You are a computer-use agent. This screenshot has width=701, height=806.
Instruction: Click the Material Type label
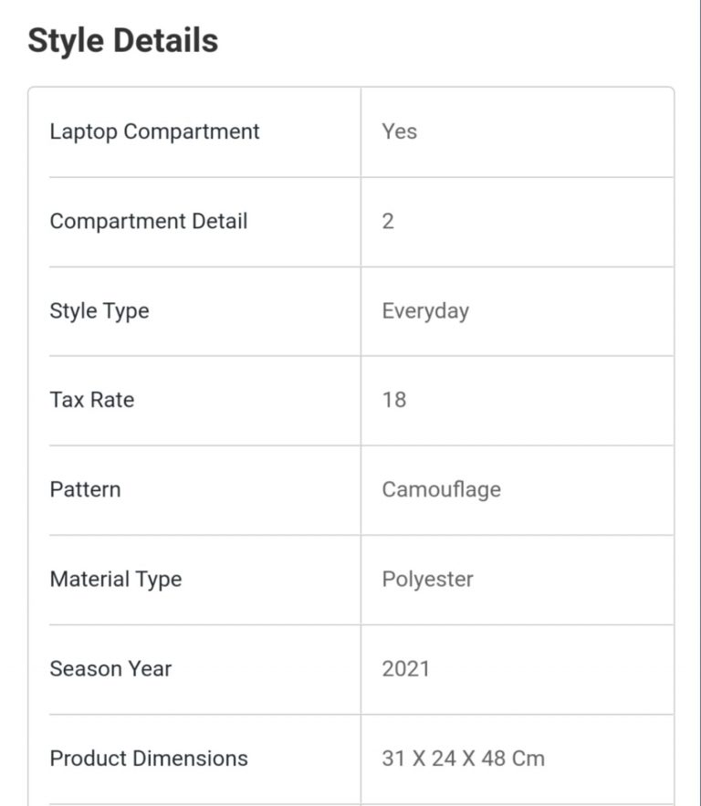point(115,579)
